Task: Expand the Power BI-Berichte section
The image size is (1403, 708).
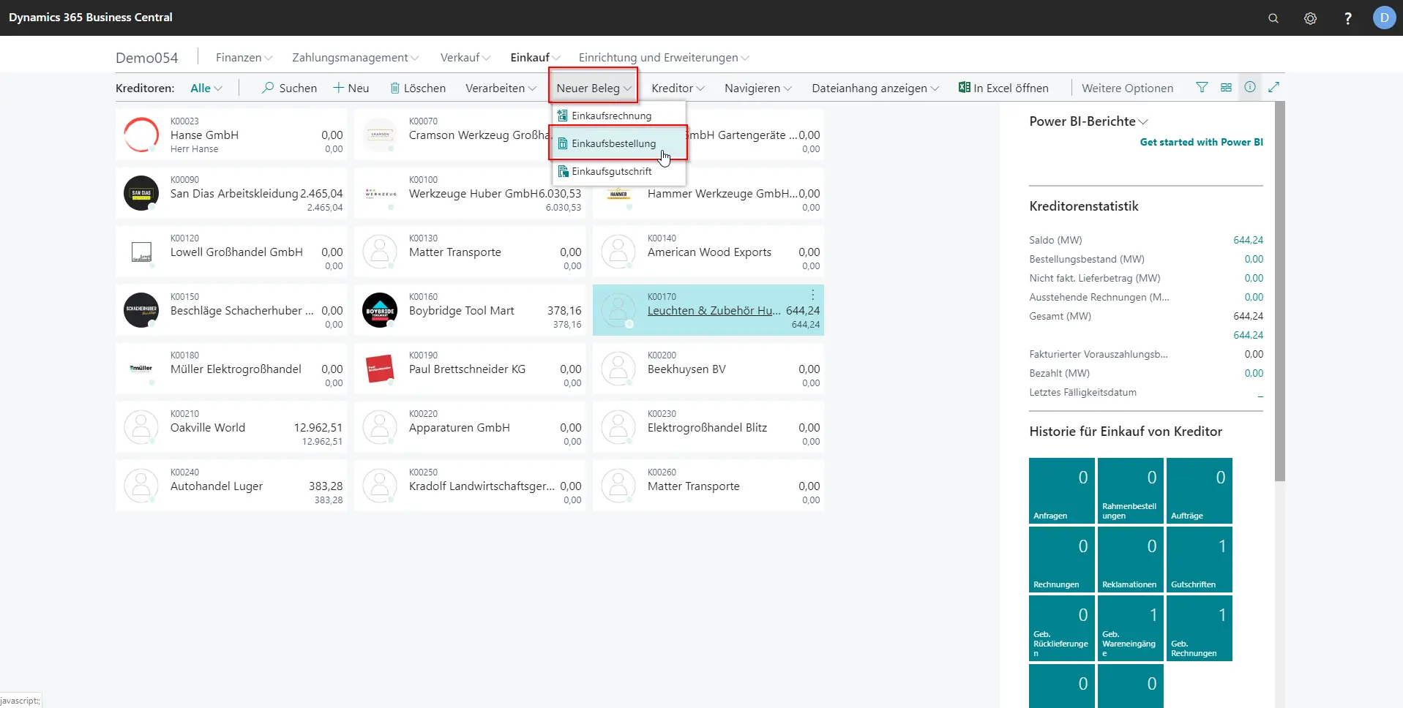Action: [1088, 121]
